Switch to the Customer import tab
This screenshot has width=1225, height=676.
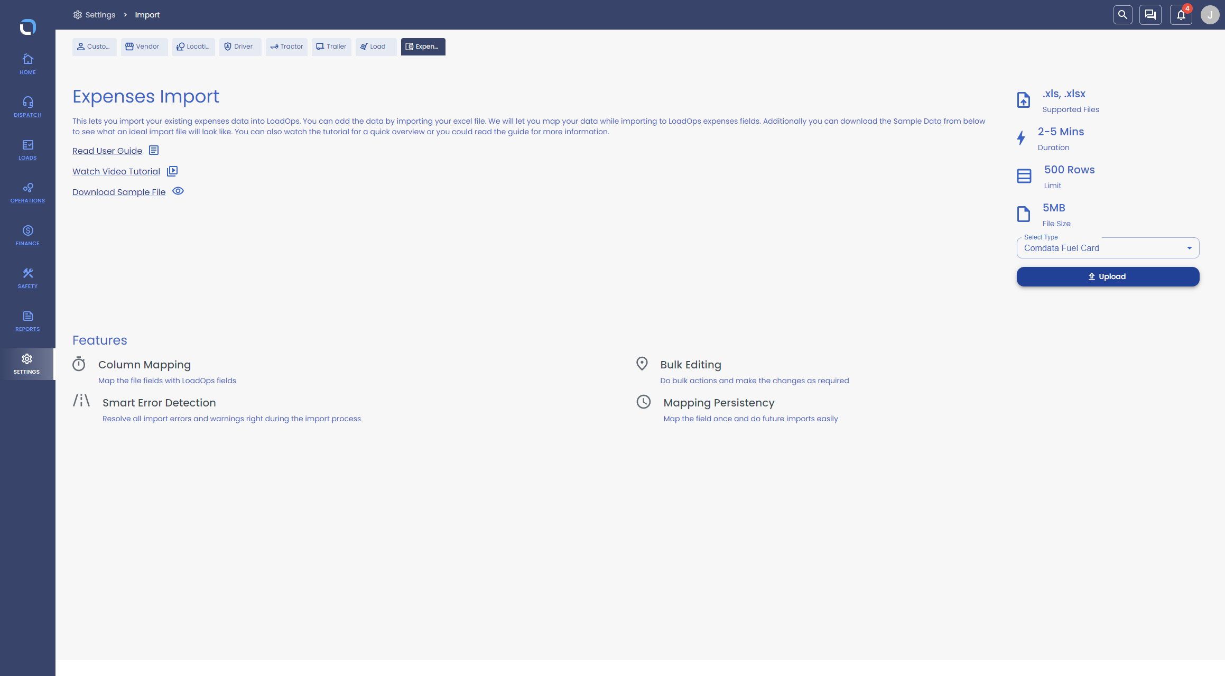coord(94,47)
